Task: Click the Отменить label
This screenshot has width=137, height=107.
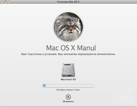Action: coord(68,102)
